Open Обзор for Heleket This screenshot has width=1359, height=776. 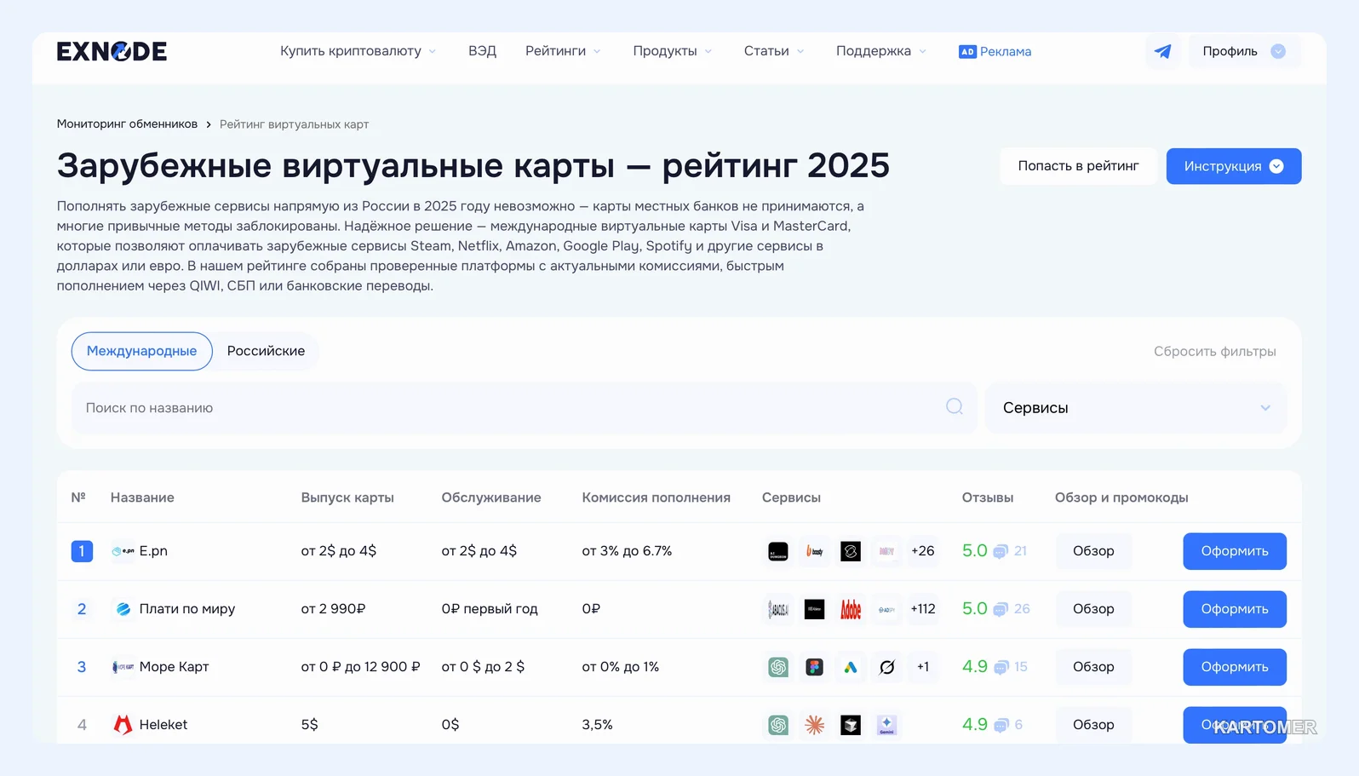(x=1093, y=725)
